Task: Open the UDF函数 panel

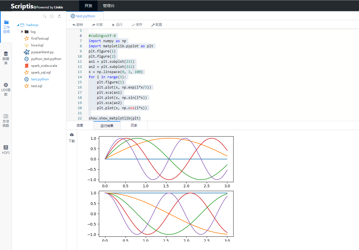Action: 6,89
